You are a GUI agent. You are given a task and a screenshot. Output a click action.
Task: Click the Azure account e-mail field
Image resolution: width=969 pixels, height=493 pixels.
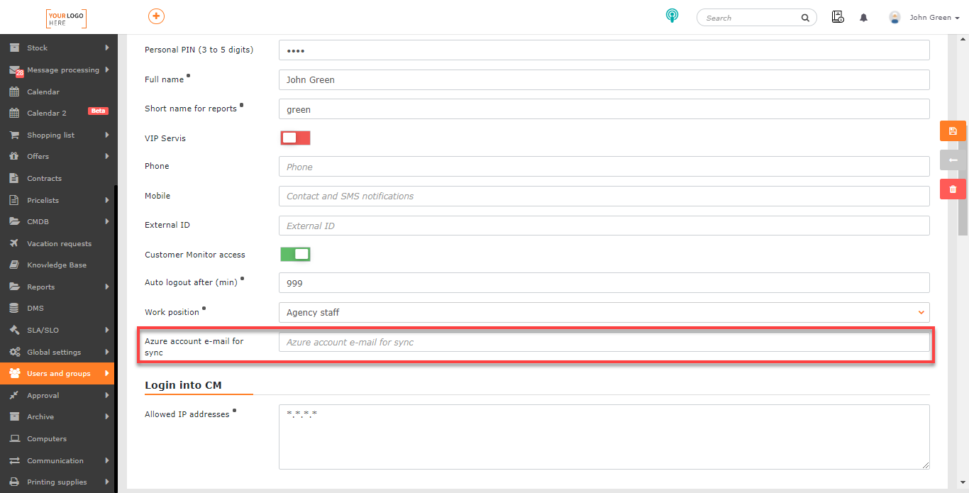(604, 342)
